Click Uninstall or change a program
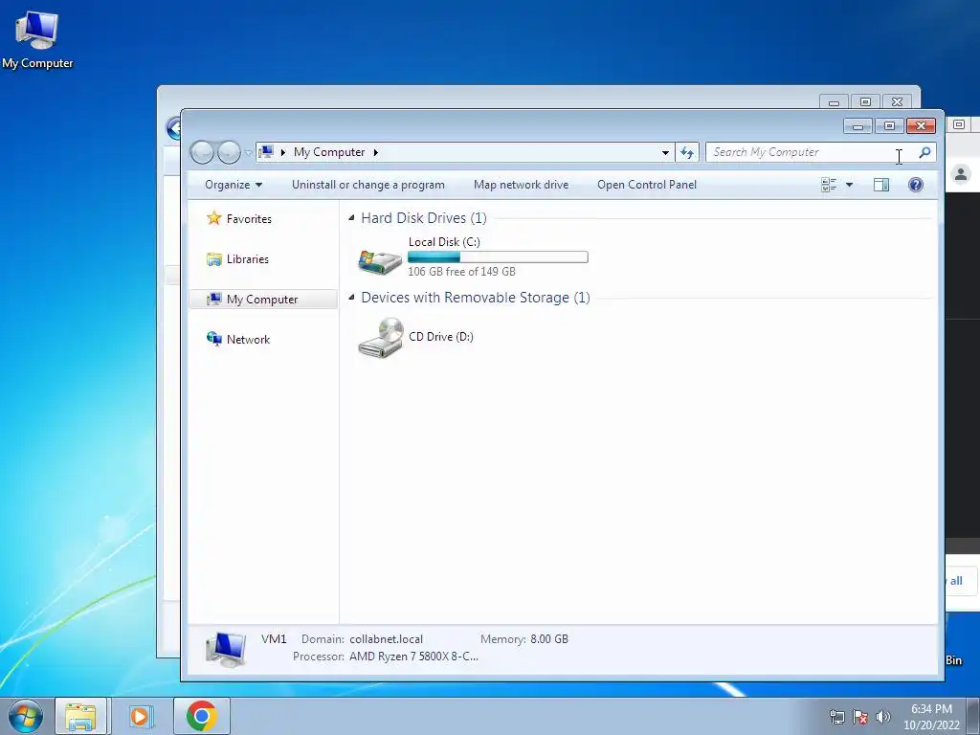This screenshot has width=980, height=735. pyautogui.click(x=368, y=185)
